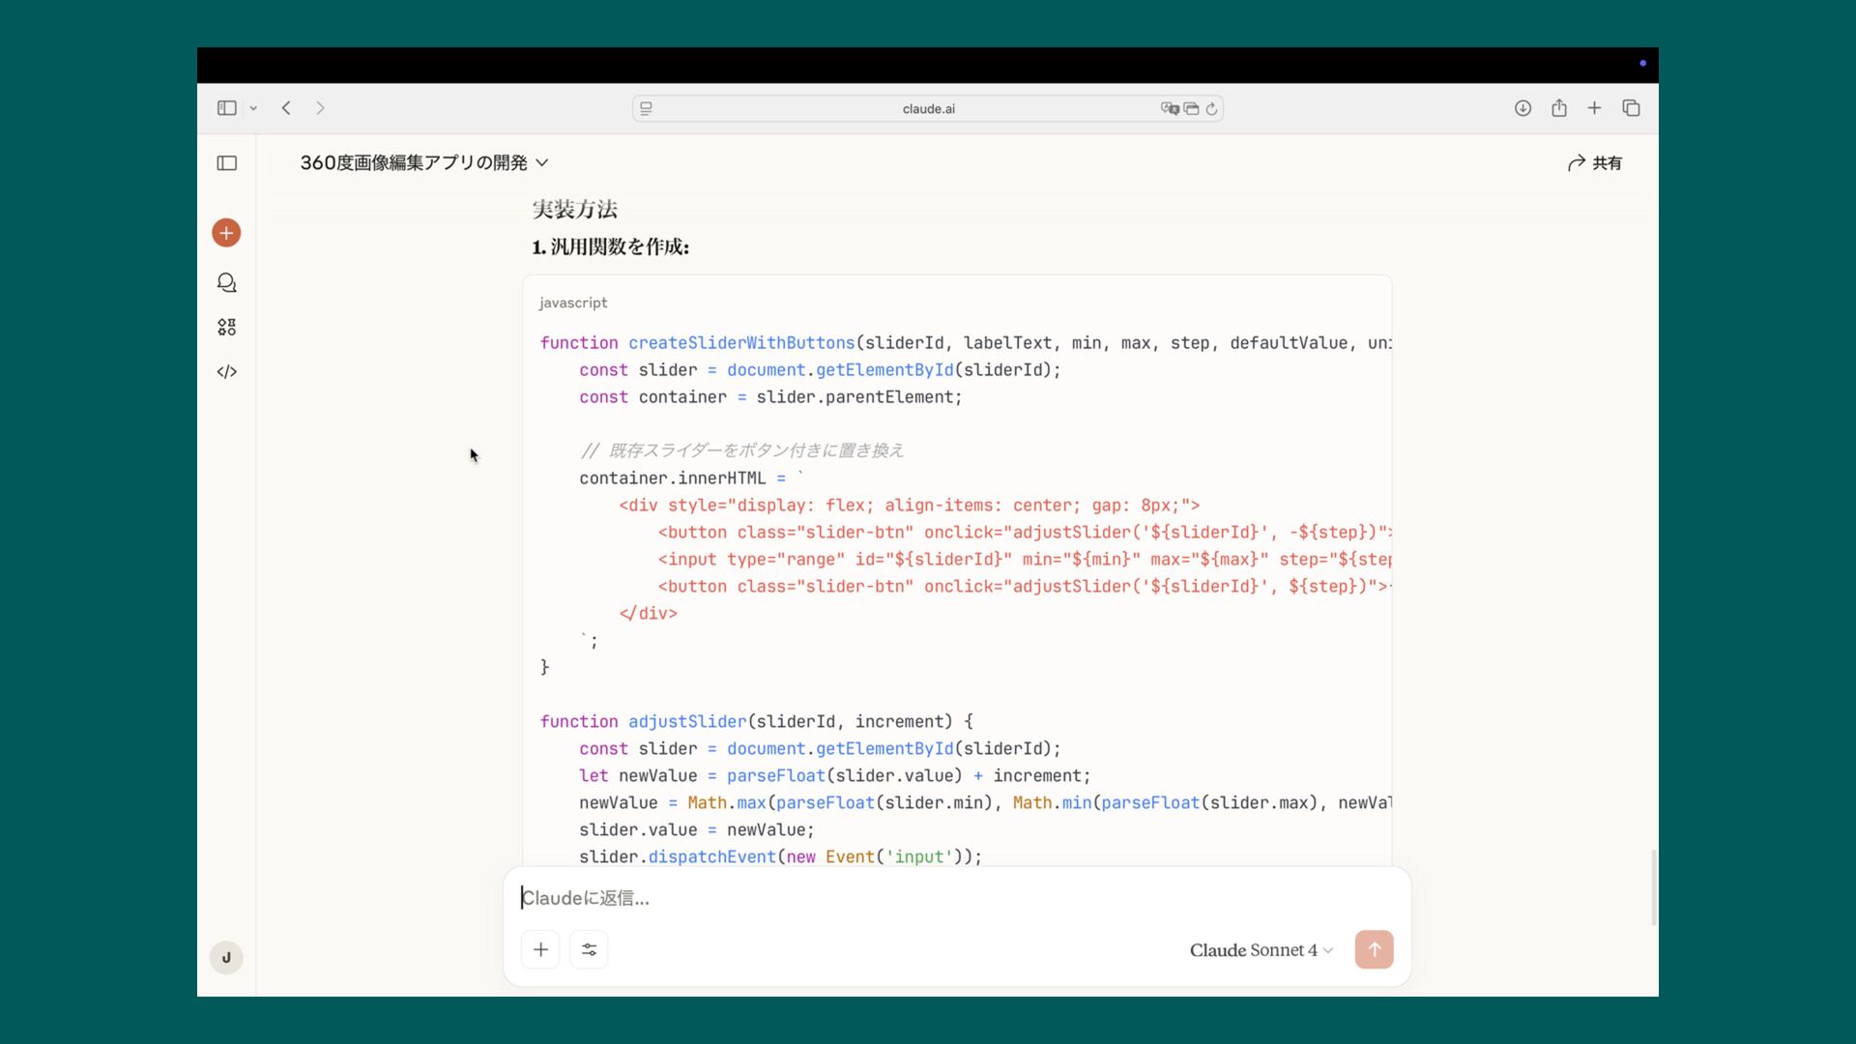This screenshot has width=1856, height=1044.
Task: Go back to the previous page
Action: click(x=286, y=108)
